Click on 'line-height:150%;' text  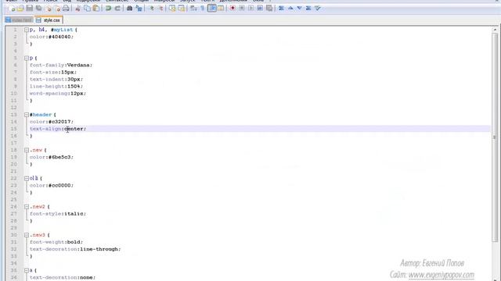(x=56, y=87)
